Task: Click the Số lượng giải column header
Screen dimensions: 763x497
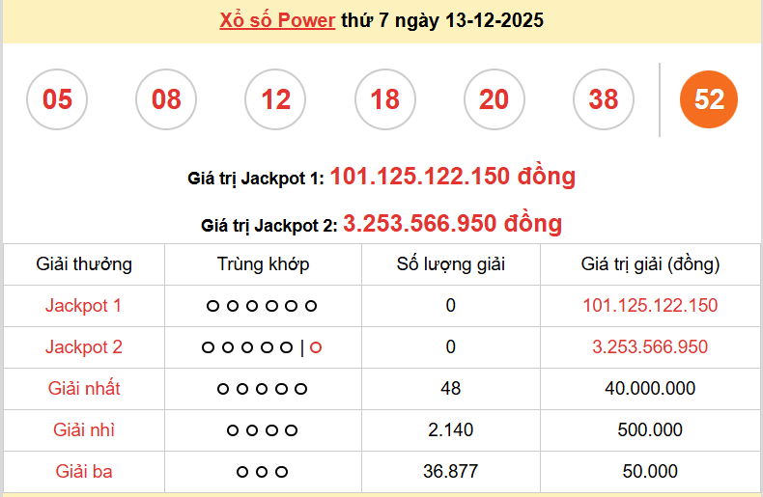Action: tap(451, 264)
